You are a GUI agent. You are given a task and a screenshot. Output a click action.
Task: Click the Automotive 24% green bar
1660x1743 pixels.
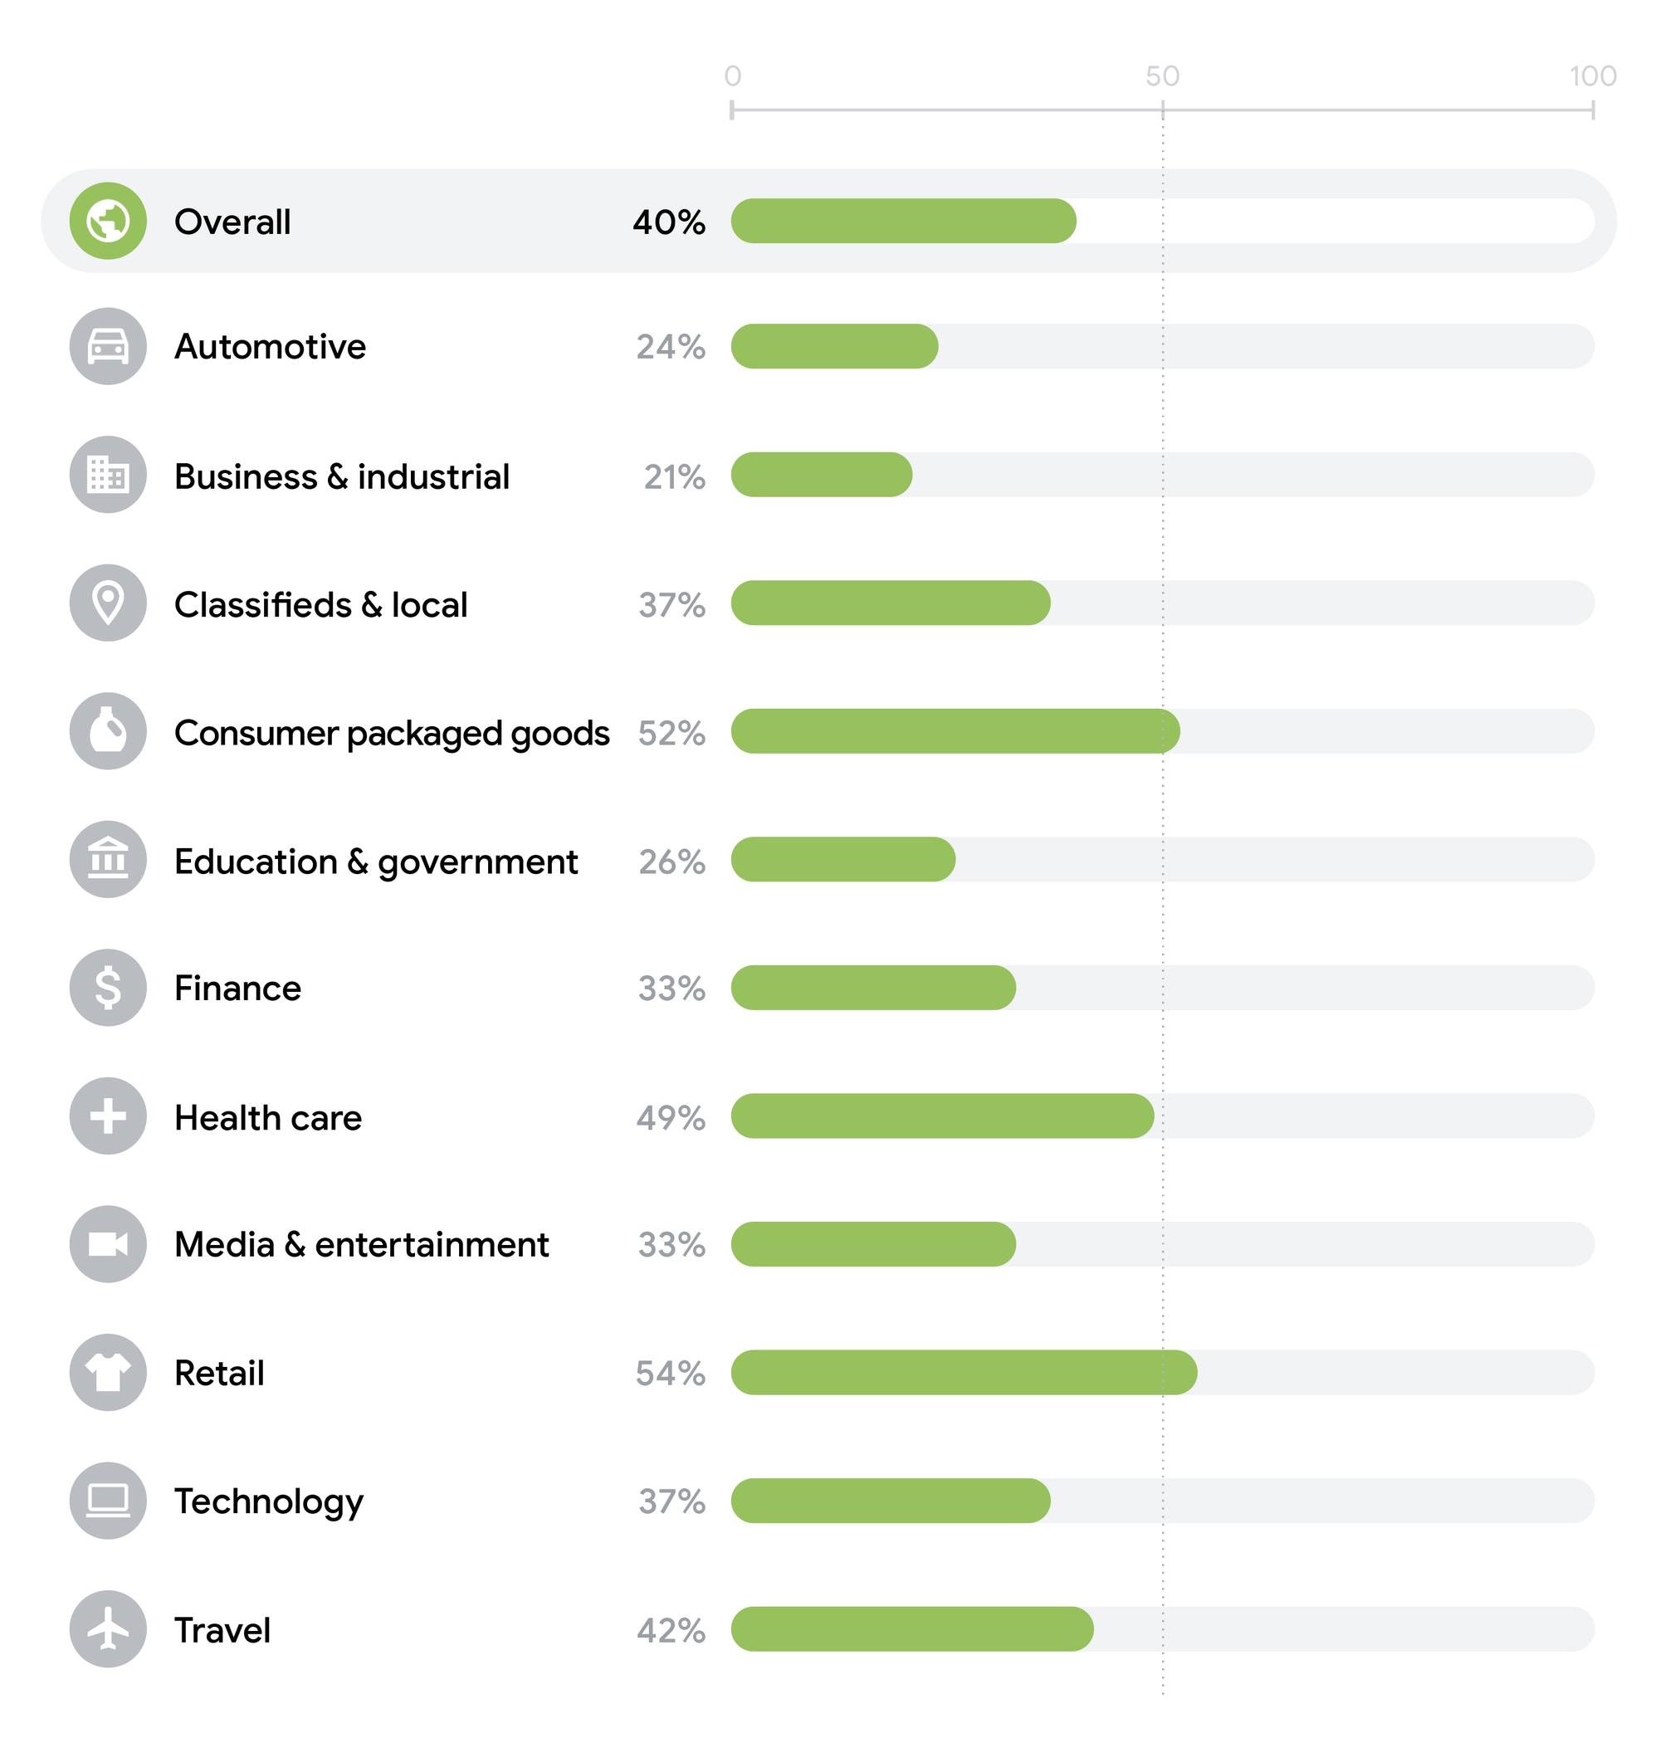point(834,346)
